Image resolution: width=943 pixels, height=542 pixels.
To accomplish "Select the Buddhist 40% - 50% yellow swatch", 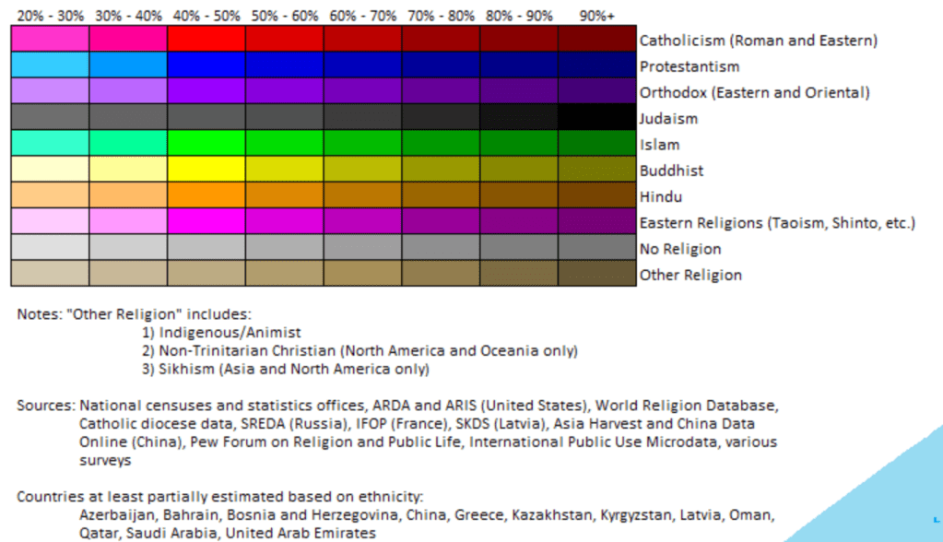I will pos(206,170).
